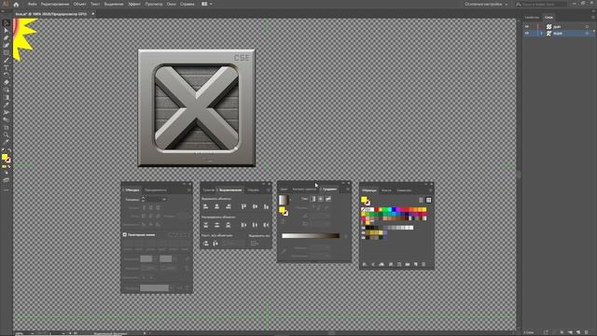Open the Swatch Libraries menu

coord(365,264)
